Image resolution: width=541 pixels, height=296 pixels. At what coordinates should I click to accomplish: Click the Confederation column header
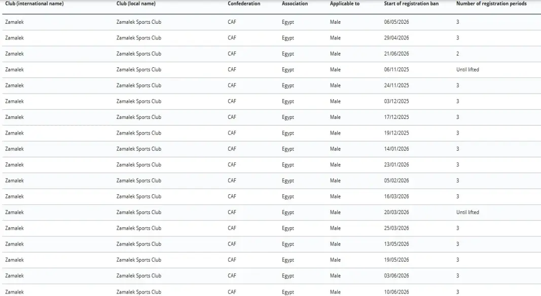[244, 4]
